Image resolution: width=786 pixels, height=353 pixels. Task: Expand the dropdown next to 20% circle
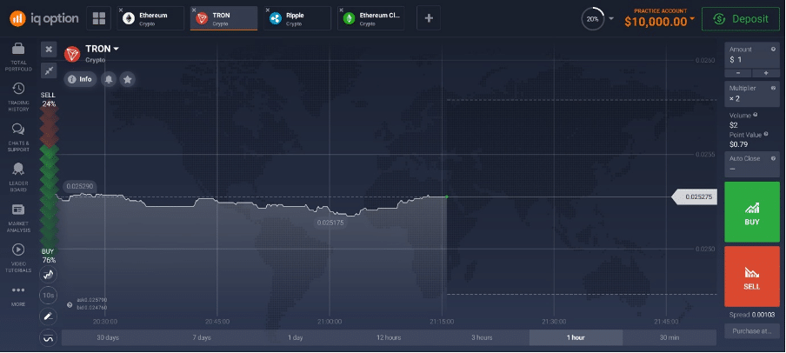[611, 19]
